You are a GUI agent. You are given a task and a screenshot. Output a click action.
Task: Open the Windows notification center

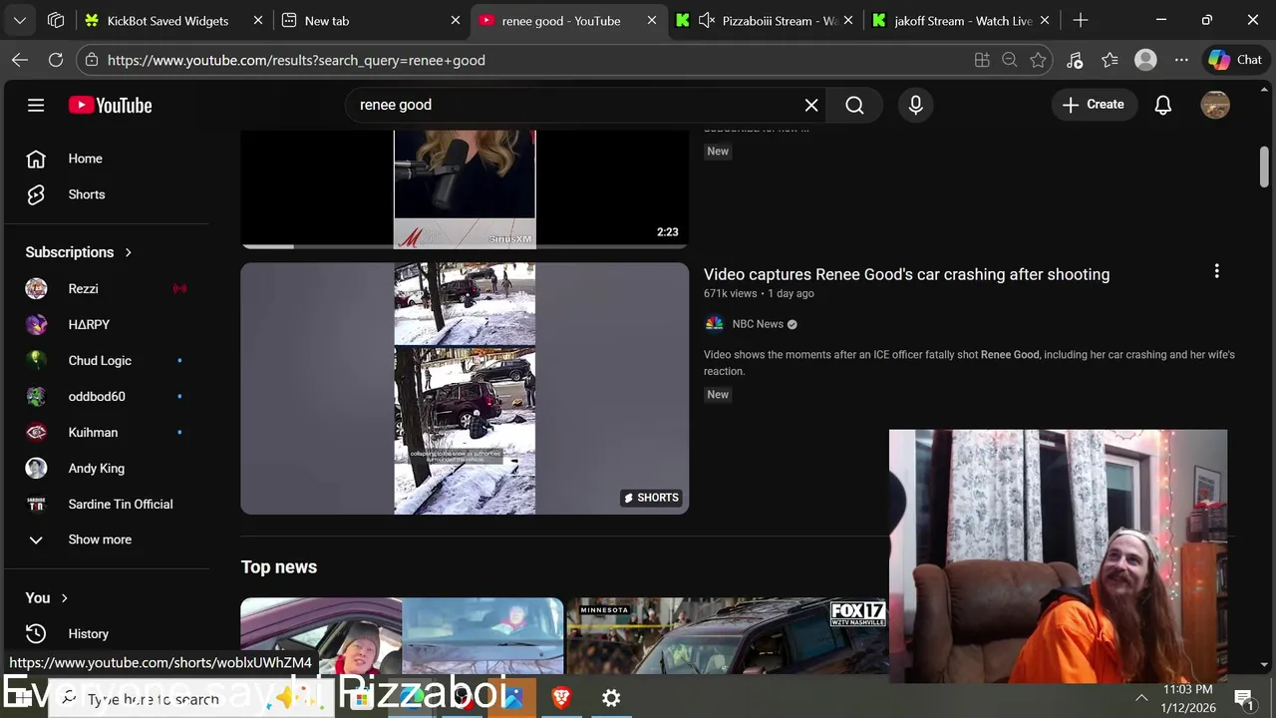pos(1243,698)
